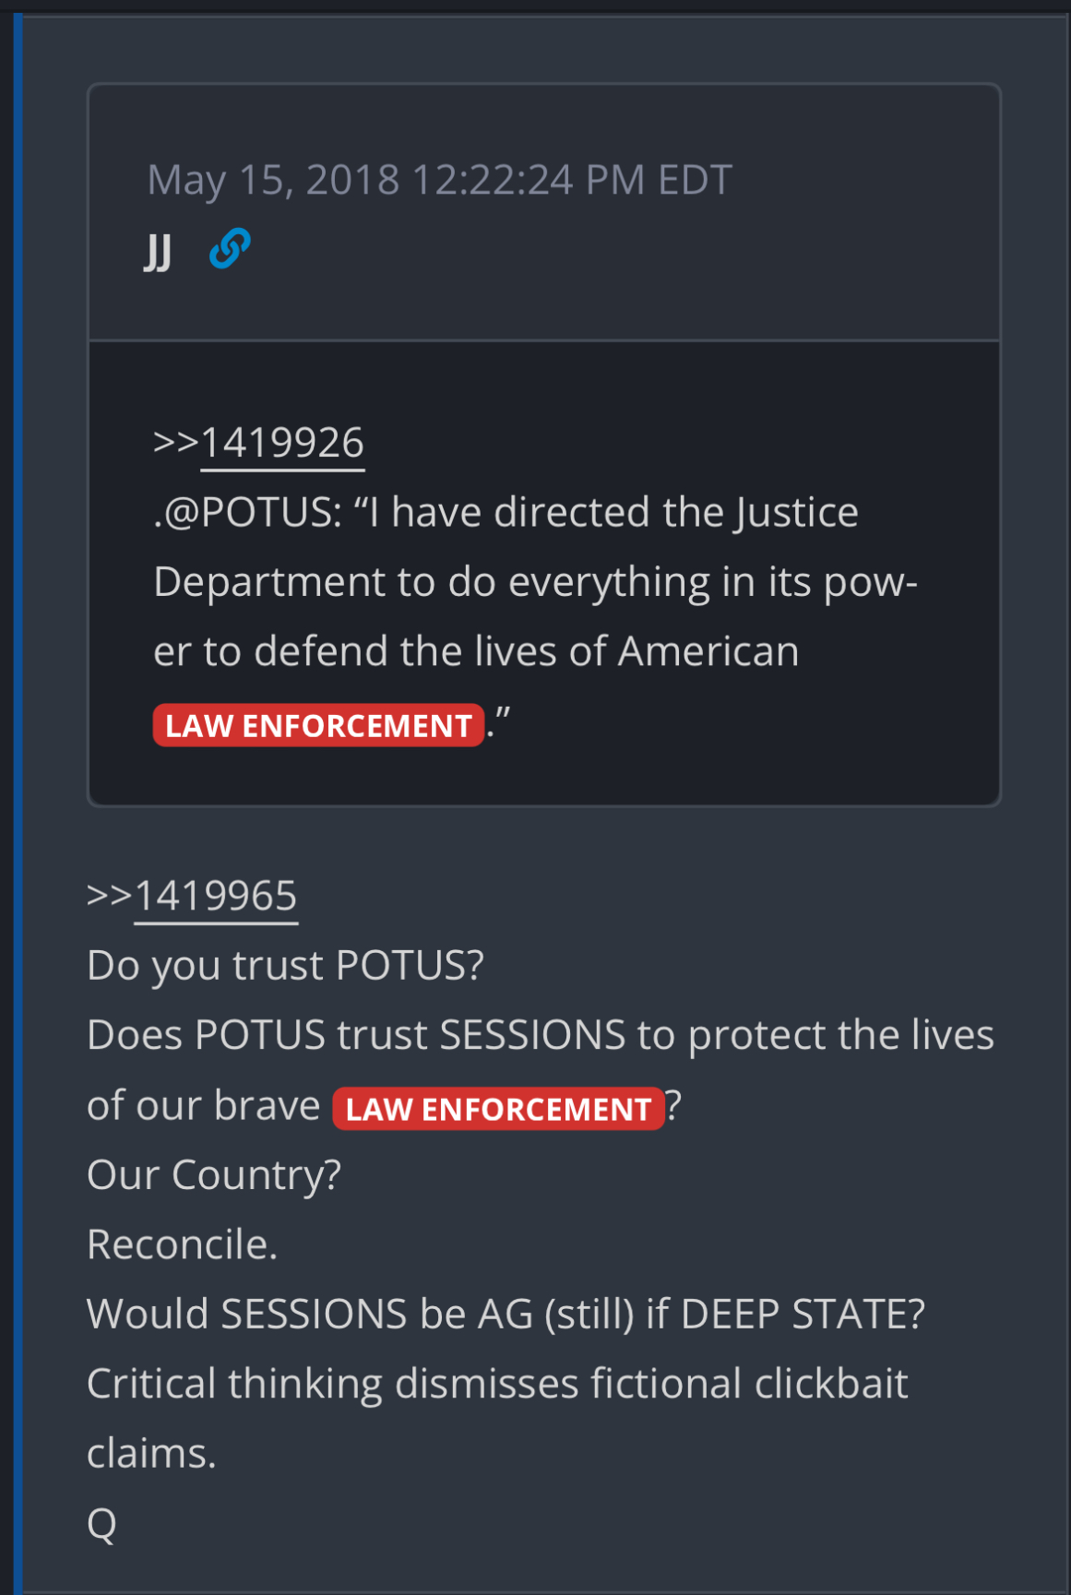
Task: Click the blue chain permalink icon
Action: point(230,249)
